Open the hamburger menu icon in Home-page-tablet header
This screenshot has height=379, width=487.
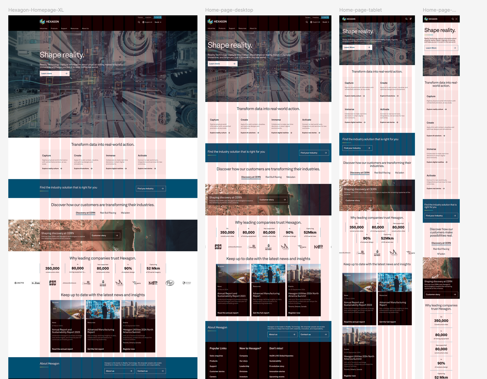point(411,19)
